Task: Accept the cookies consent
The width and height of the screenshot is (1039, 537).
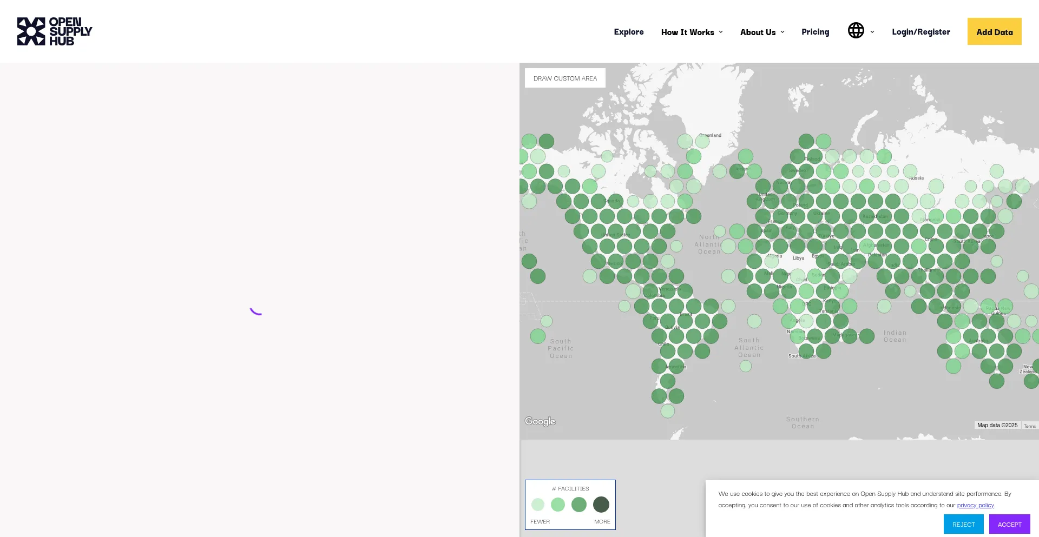Action: [1009, 525]
